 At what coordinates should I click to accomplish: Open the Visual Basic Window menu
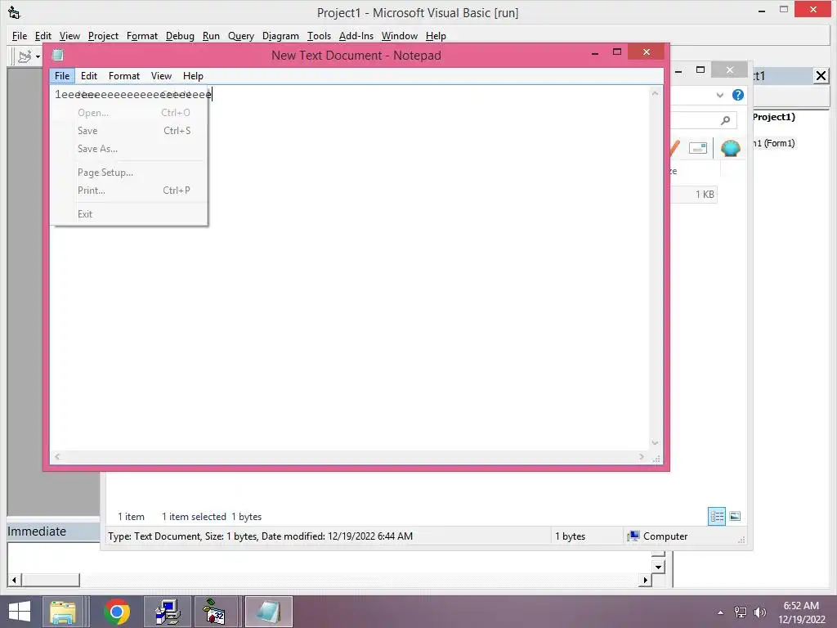pyautogui.click(x=399, y=36)
